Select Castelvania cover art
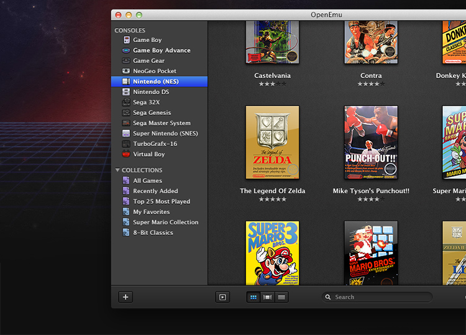 pyautogui.click(x=273, y=42)
